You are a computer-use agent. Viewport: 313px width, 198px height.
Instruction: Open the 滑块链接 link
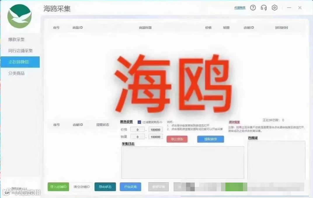[234, 122]
